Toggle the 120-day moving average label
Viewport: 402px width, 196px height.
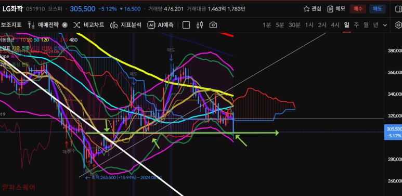[45, 40]
